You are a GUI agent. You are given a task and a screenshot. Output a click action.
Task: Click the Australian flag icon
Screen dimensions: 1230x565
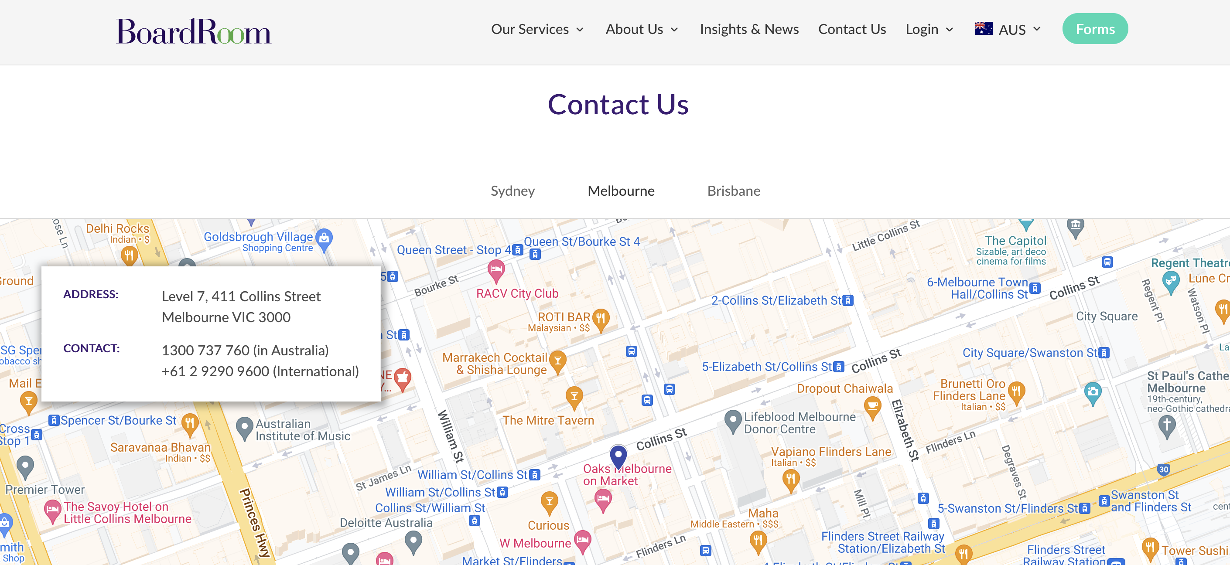[x=984, y=29]
